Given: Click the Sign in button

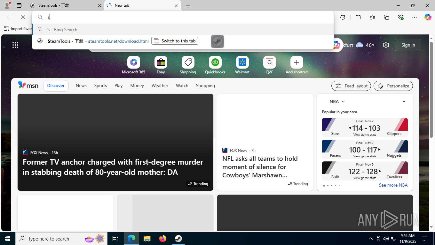Looking at the screenshot, I should click(x=408, y=45).
